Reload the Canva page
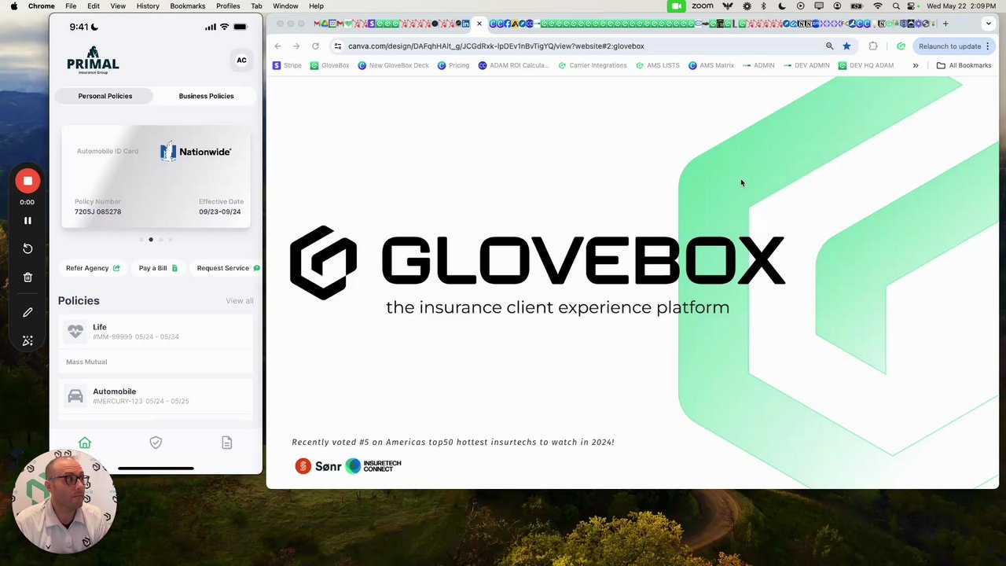The width and height of the screenshot is (1006, 566). pos(315,46)
